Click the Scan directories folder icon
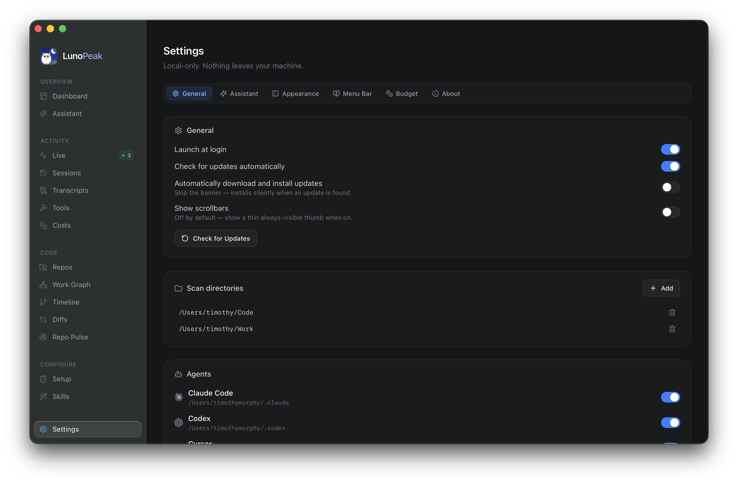738x483 pixels. tap(178, 288)
